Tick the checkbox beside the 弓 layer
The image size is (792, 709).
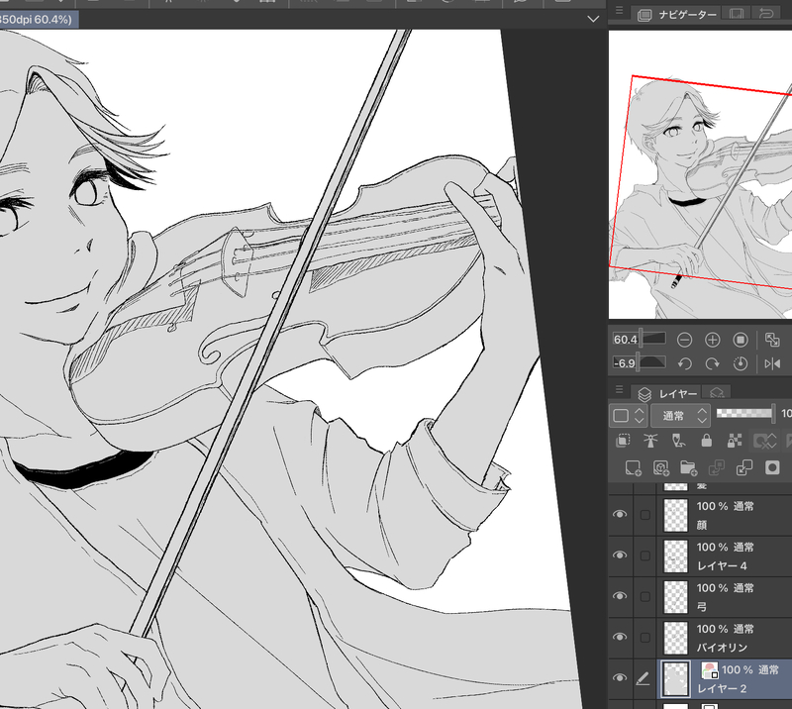pos(645,597)
